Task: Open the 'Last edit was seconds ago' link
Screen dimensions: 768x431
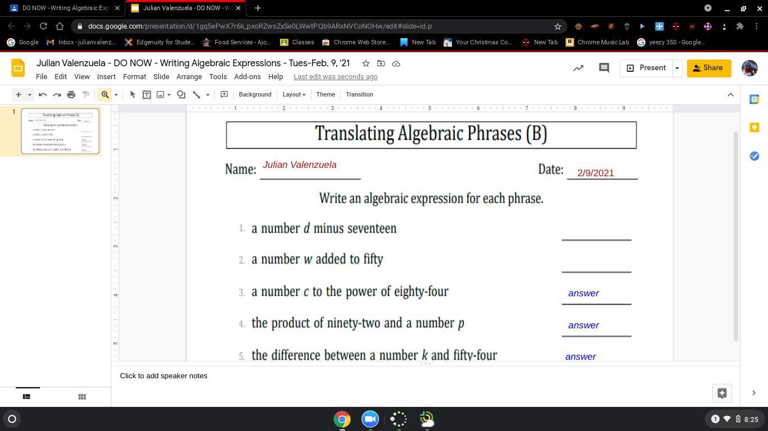Action: pos(335,77)
